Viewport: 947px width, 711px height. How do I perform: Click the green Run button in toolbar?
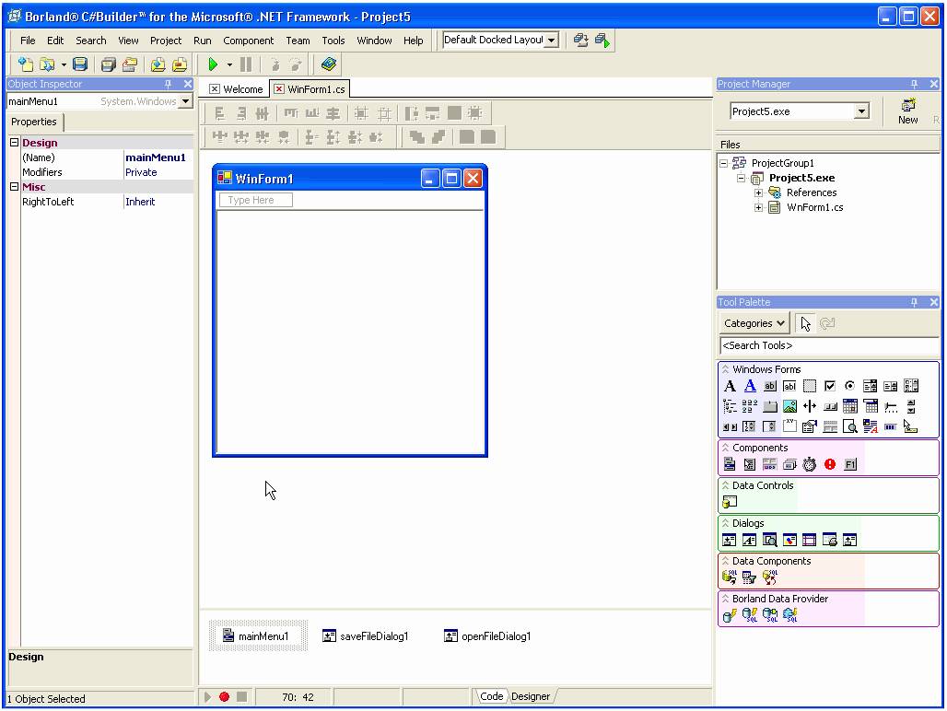coord(213,64)
